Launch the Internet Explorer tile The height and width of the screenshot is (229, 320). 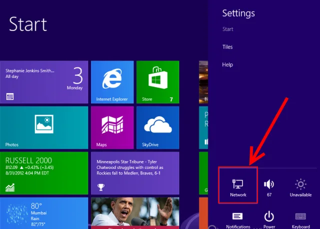tap(112, 82)
